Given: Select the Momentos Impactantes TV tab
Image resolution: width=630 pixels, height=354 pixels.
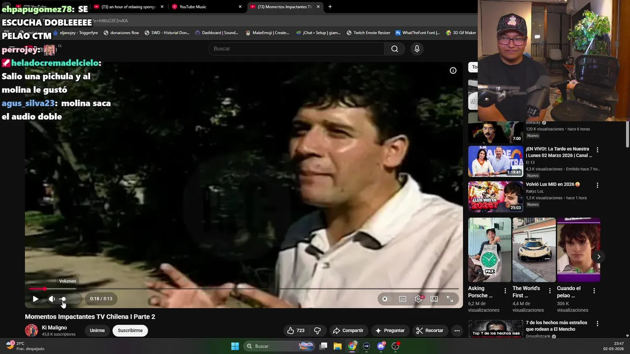Looking at the screenshot, I should (x=284, y=7).
